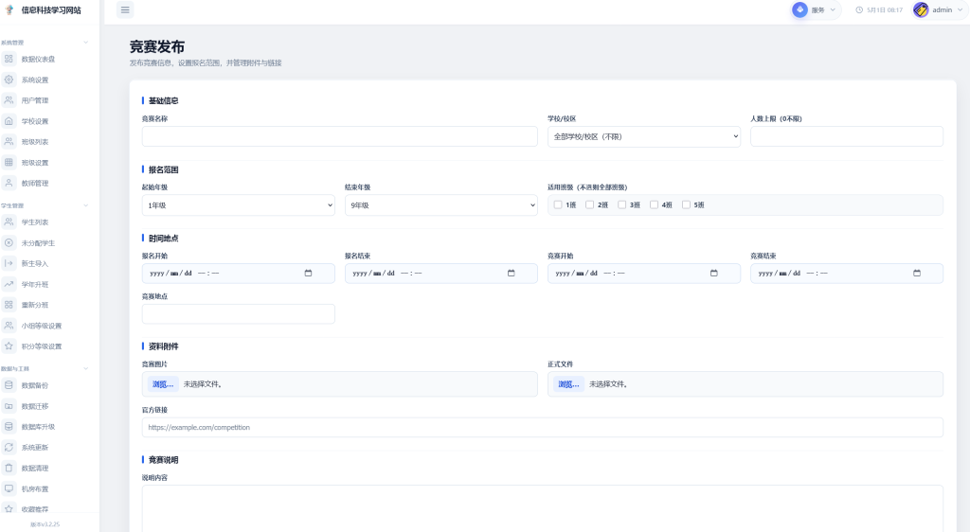Open calendar picker for 报名开始

[308, 274]
